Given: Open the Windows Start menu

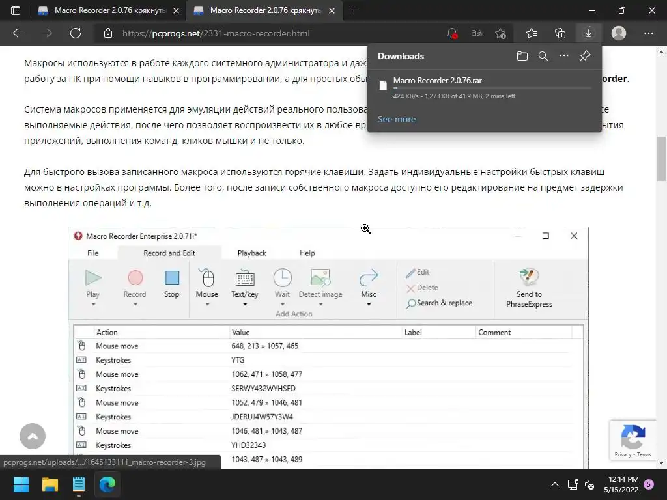Looking at the screenshot, I should 21,484.
